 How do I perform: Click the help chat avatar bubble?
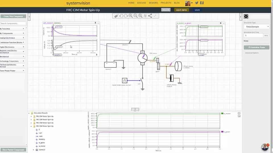click(x=265, y=147)
